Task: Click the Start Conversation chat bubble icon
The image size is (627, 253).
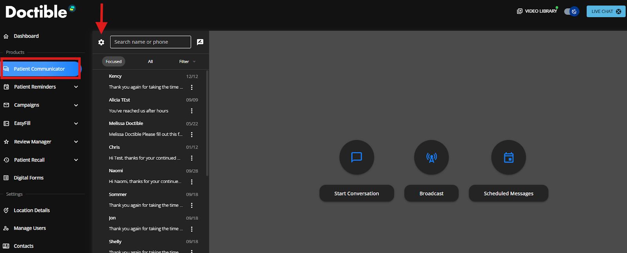Action: click(357, 157)
